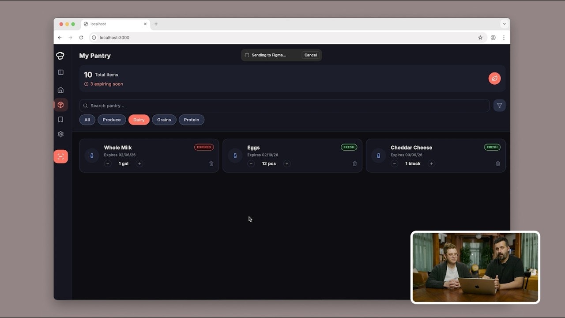This screenshot has height=318, width=565.
Task: Select the Protein category filter
Action: (192, 120)
